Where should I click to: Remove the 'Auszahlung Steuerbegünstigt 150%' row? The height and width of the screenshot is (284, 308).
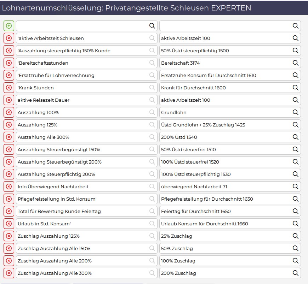[x=9, y=149]
